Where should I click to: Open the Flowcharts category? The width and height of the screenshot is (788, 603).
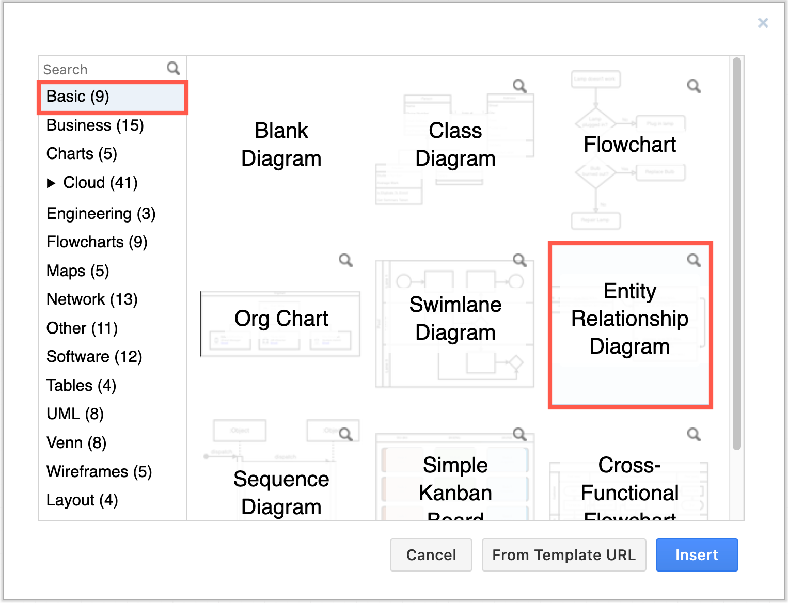point(97,242)
